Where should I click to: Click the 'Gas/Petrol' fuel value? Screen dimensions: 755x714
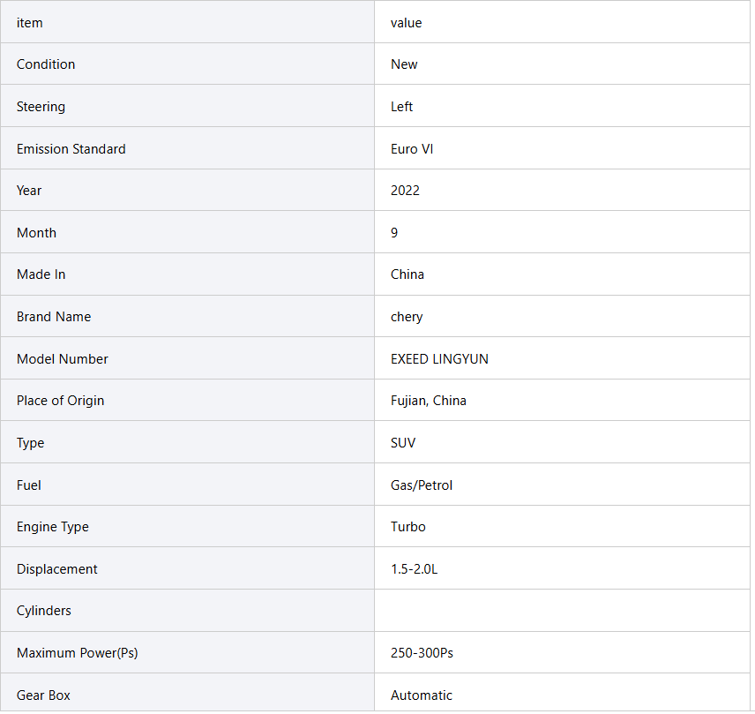click(x=422, y=485)
